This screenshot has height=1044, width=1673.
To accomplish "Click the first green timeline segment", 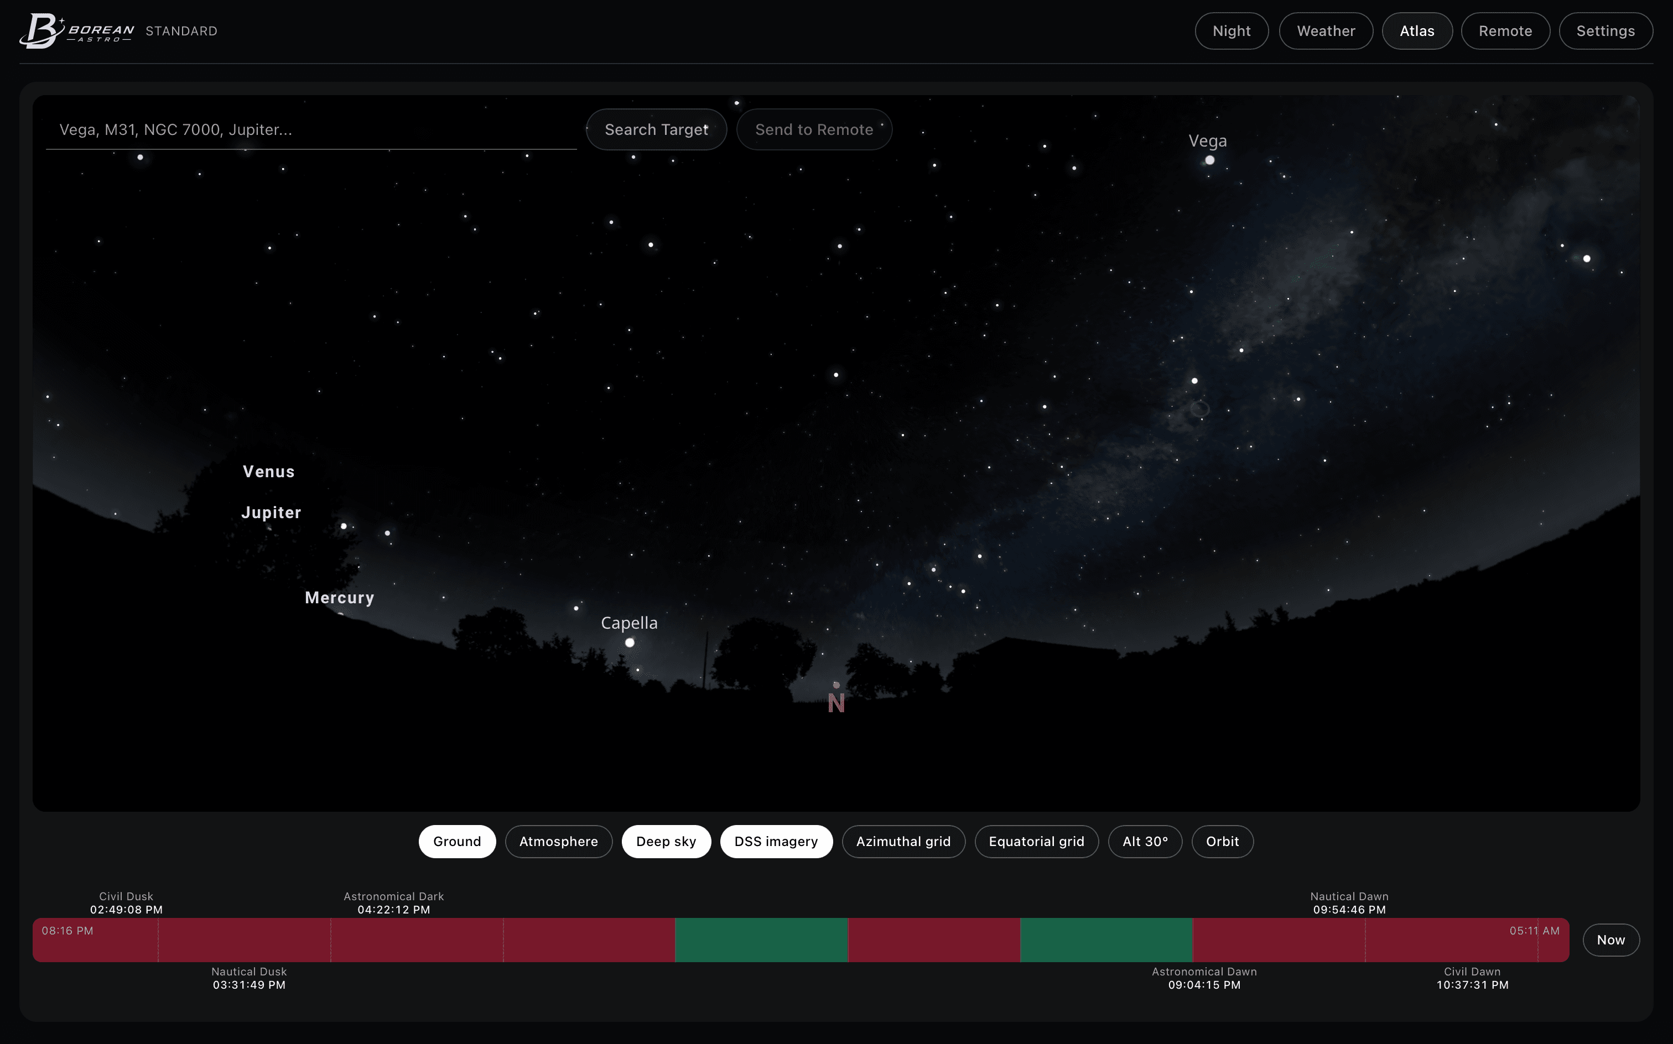I will pyautogui.click(x=761, y=939).
